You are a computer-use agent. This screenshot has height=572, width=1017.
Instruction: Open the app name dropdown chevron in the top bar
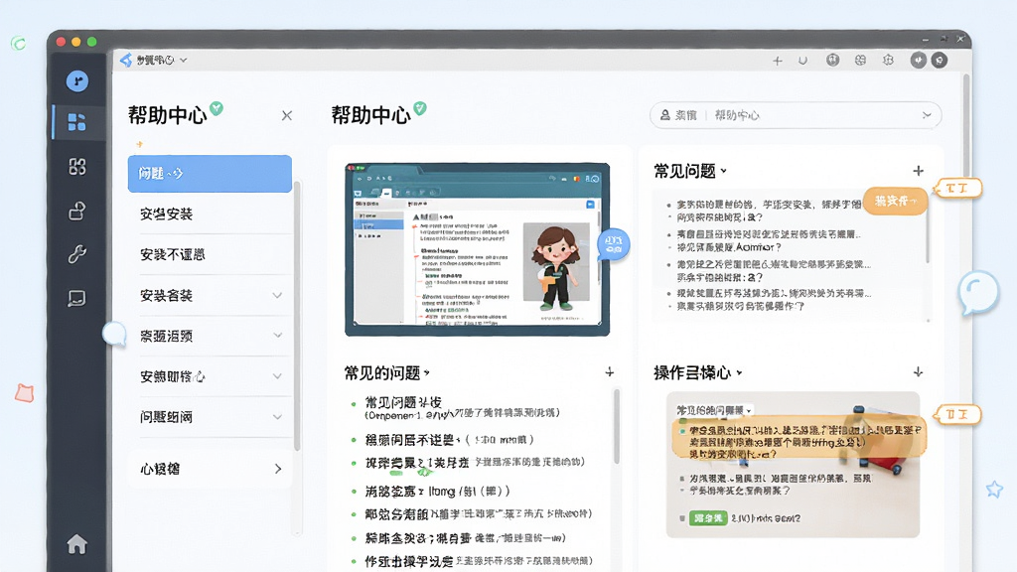(x=184, y=61)
